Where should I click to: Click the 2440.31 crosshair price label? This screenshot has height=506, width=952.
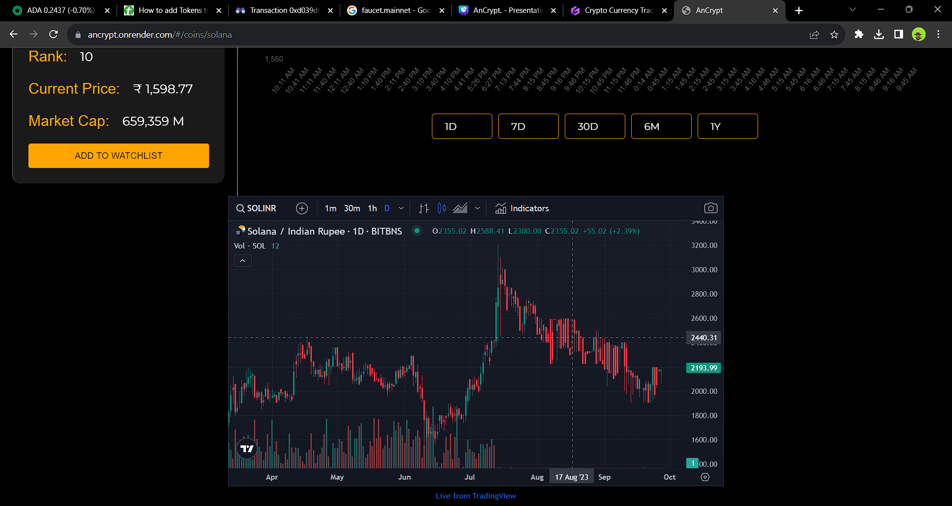(x=704, y=338)
